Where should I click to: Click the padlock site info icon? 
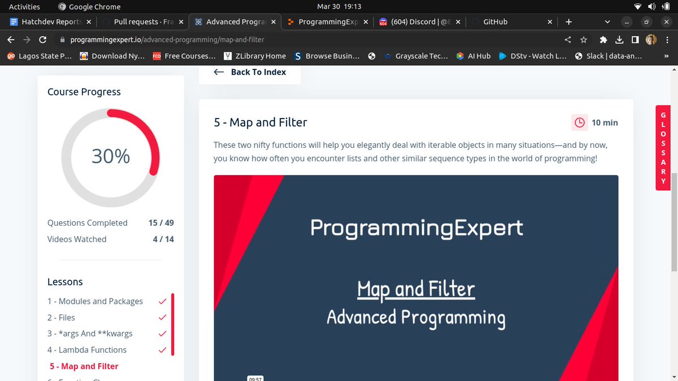tap(63, 40)
